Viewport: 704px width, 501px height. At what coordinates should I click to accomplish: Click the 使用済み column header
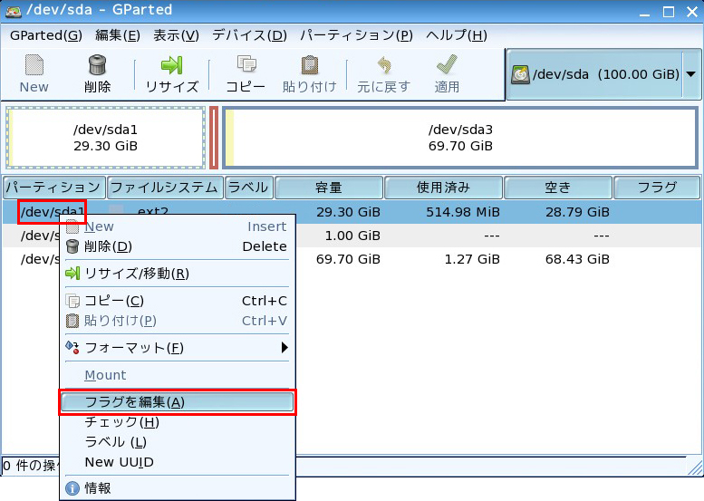(443, 188)
